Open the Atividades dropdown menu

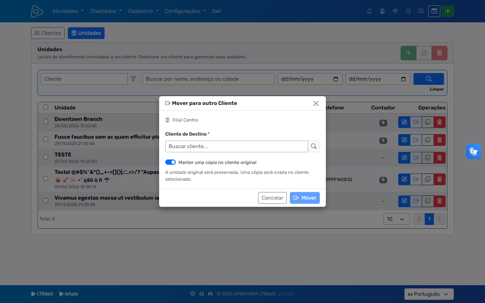(x=68, y=11)
